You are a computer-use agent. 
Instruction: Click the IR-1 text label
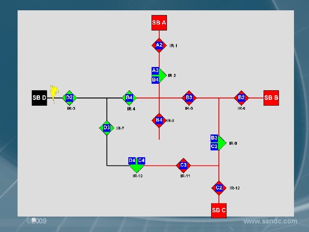(x=173, y=46)
